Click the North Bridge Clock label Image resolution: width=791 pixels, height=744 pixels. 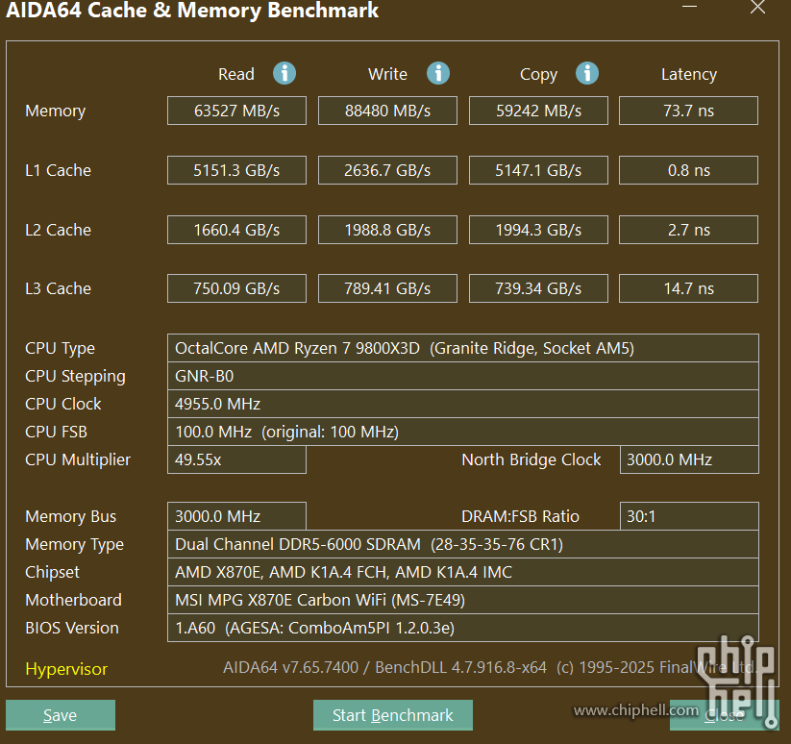531,459
